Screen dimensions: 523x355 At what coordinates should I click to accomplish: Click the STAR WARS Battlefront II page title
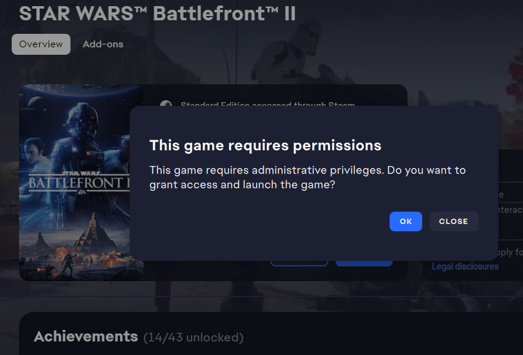157,14
